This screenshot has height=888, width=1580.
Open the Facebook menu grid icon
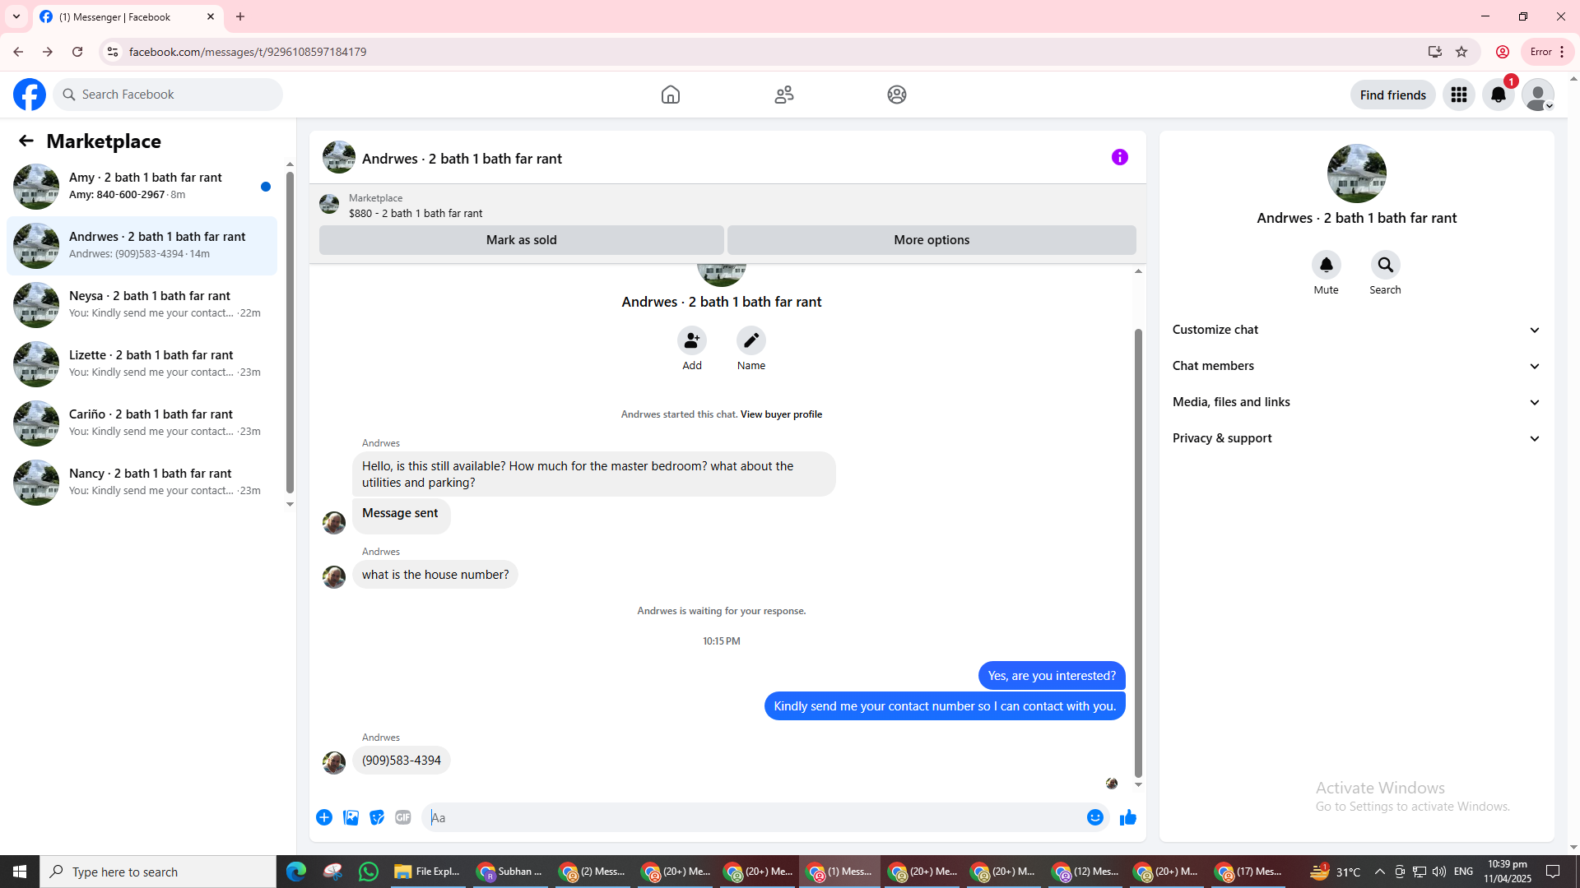pyautogui.click(x=1459, y=95)
